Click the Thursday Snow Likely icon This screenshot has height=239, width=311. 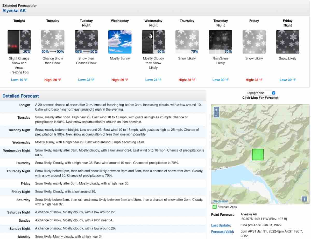point(187,42)
